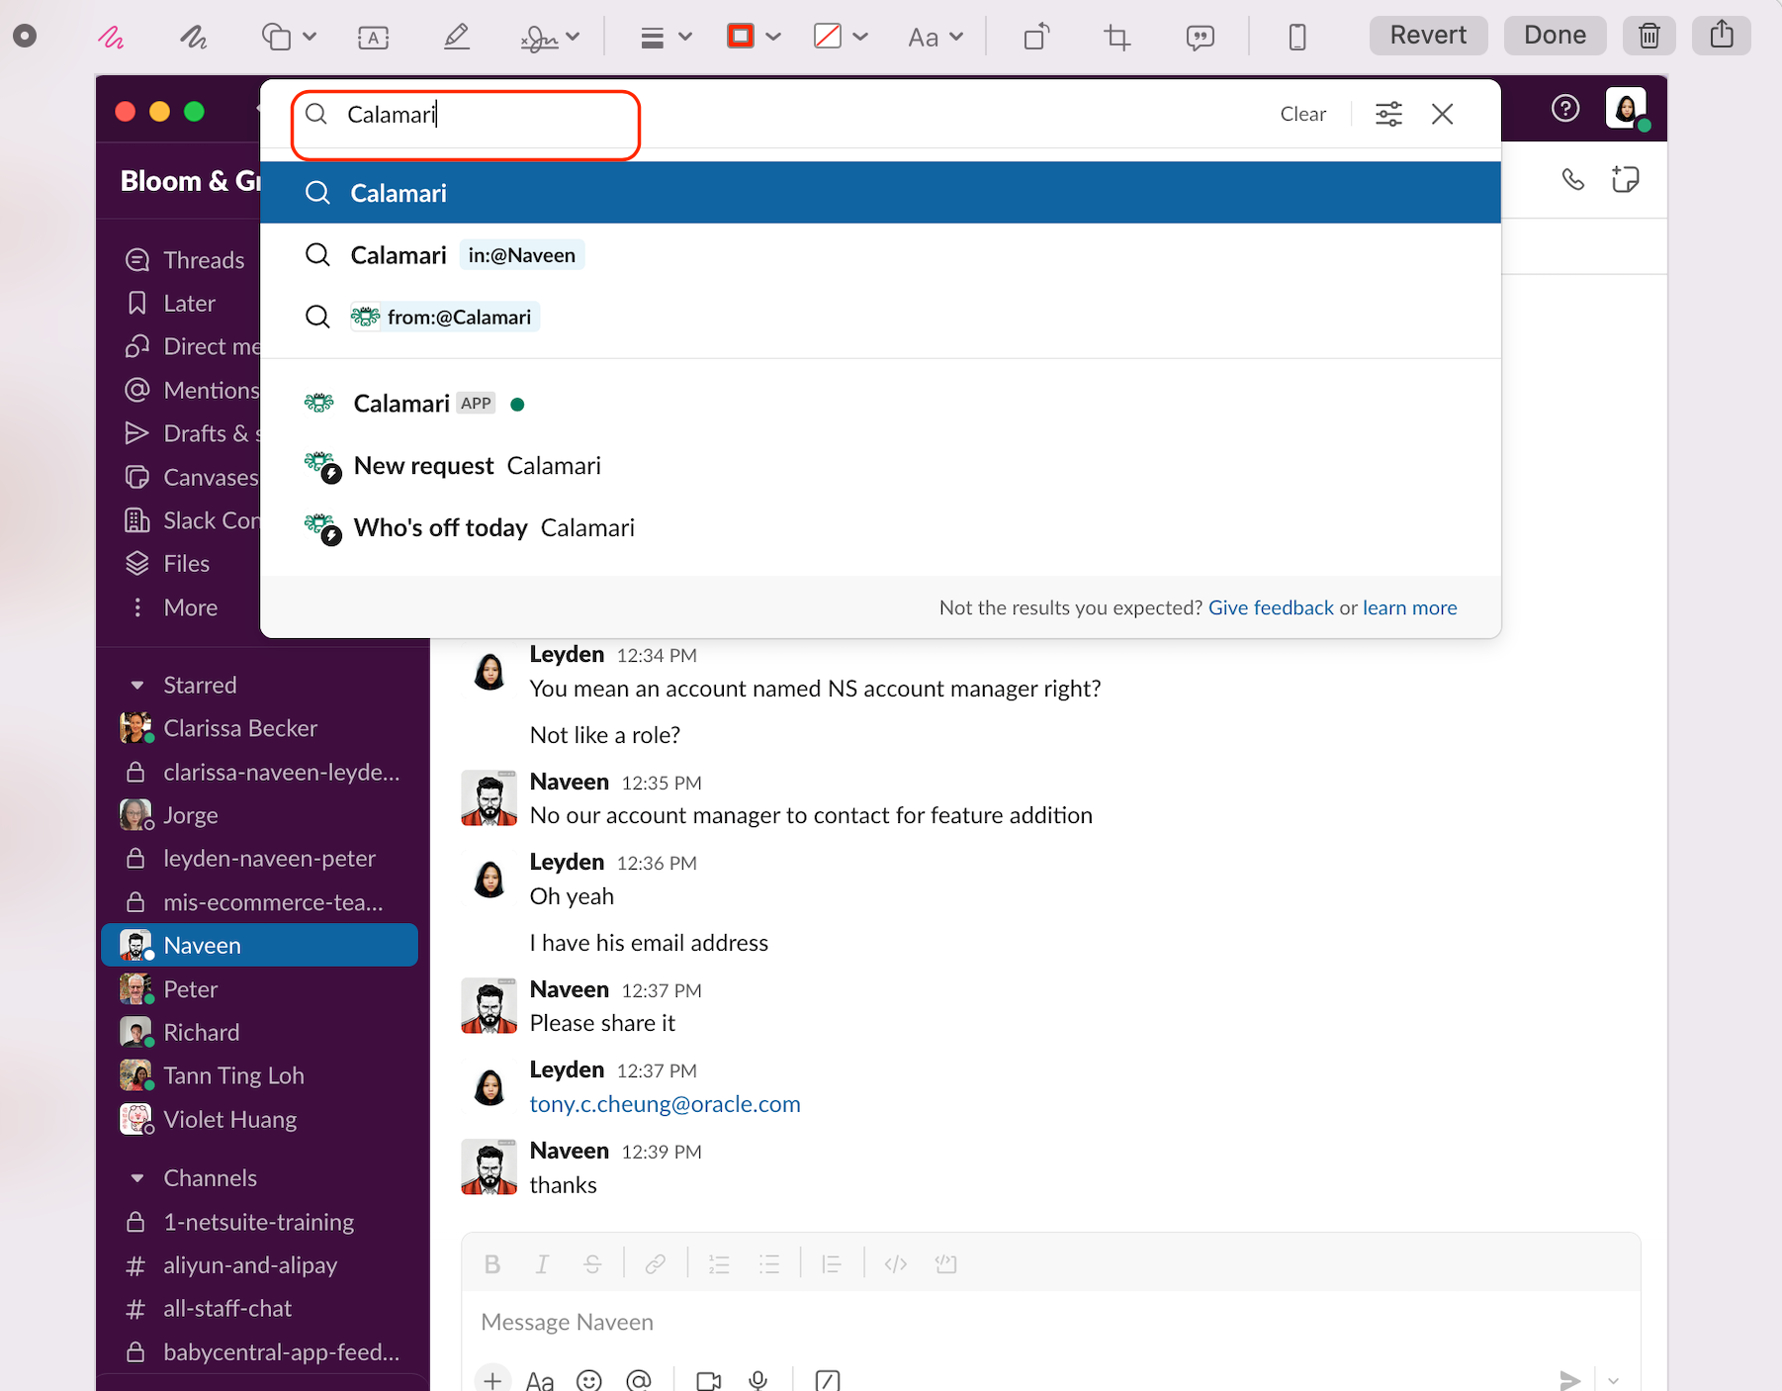
Task: Open the emoji picker in composer
Action: pos(589,1380)
